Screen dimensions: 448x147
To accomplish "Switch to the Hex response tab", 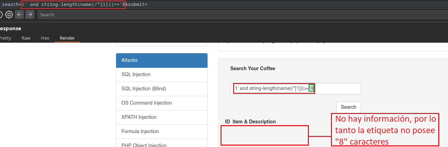I will (x=45, y=38).
